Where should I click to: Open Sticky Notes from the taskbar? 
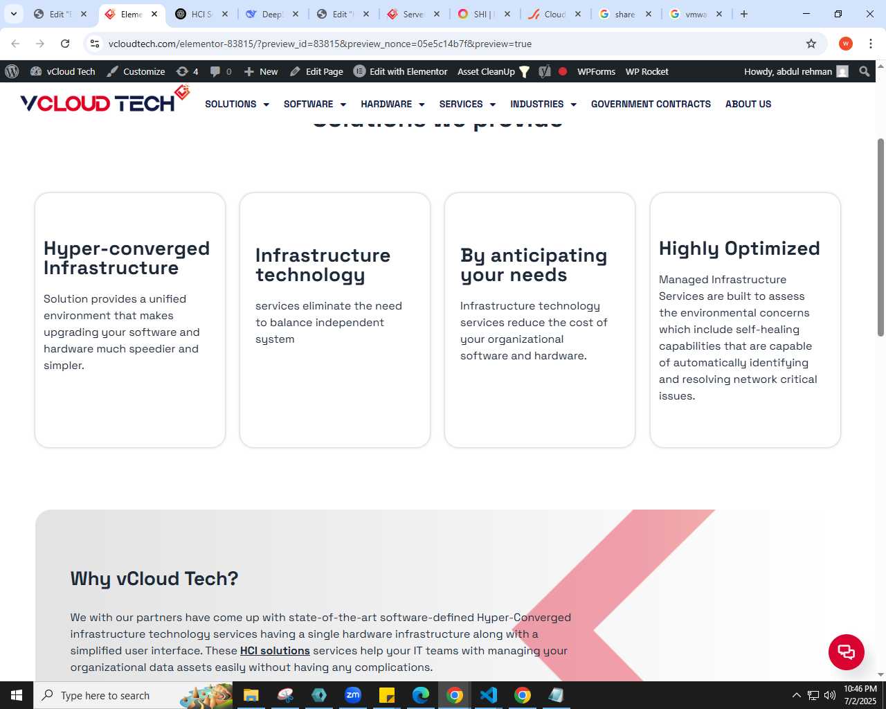pos(387,695)
